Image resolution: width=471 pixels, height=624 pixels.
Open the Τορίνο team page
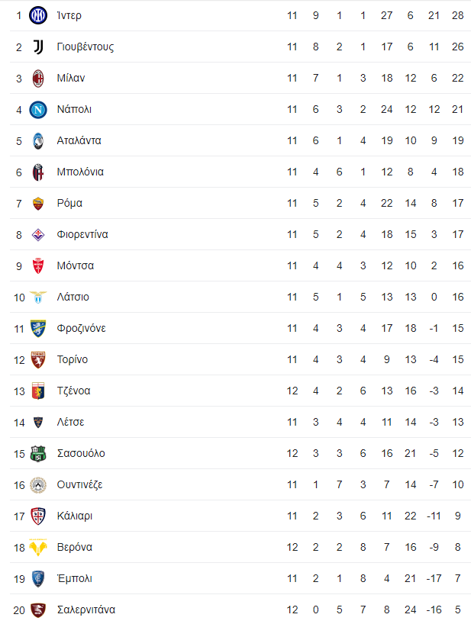tap(73, 360)
